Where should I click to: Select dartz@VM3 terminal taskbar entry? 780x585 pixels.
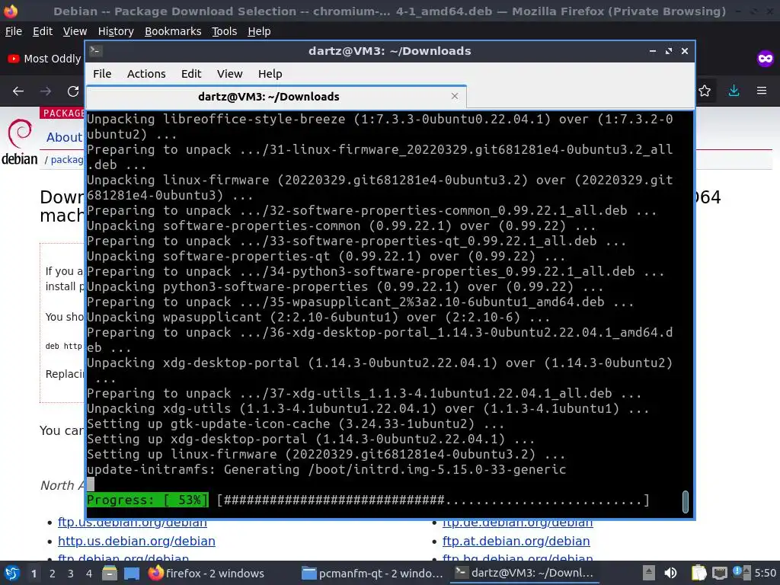pyautogui.click(x=525, y=573)
